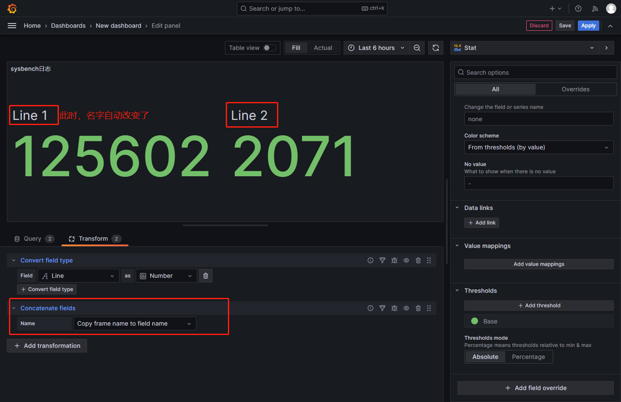
Task: Click the field name input showing none
Action: (539, 119)
